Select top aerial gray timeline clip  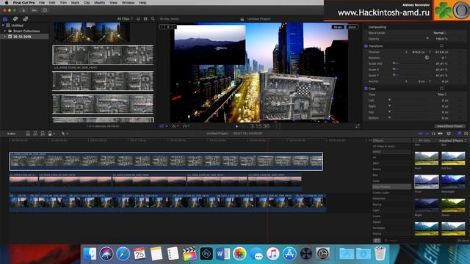point(166,161)
